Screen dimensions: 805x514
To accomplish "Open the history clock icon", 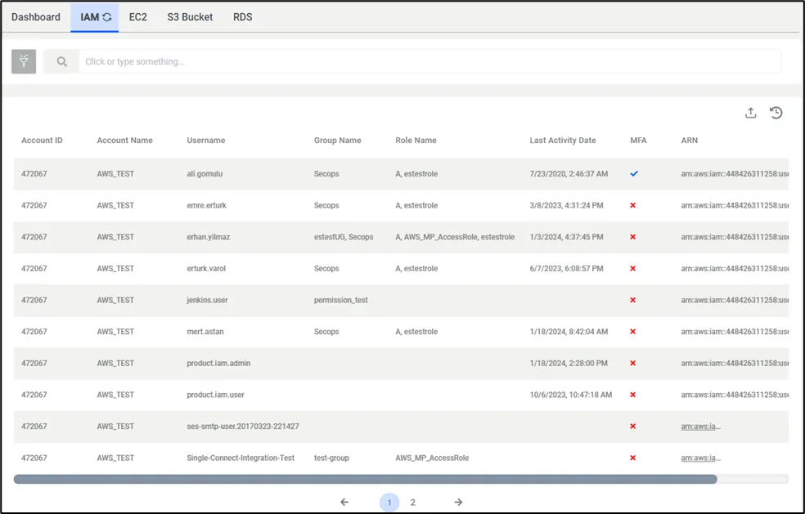I will [776, 113].
